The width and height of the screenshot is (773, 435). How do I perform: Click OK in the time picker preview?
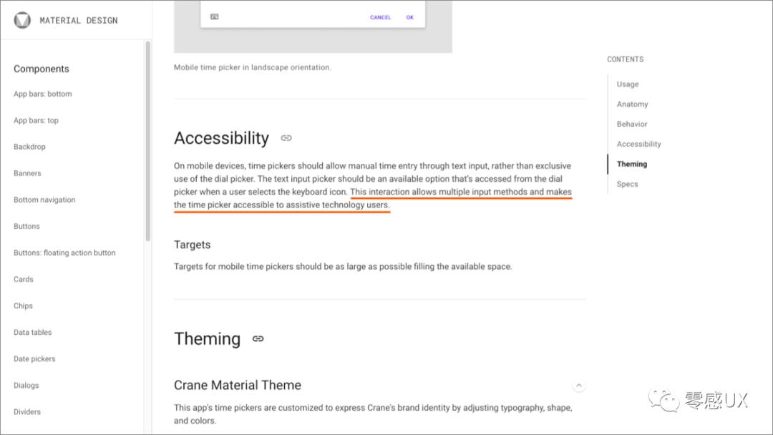[409, 17]
